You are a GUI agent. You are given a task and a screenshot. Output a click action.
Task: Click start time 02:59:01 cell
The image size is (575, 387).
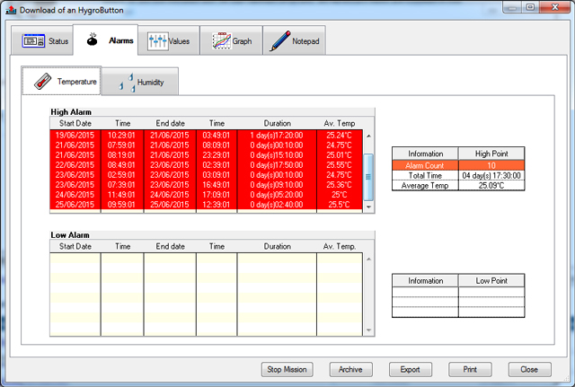pyautogui.click(x=121, y=175)
